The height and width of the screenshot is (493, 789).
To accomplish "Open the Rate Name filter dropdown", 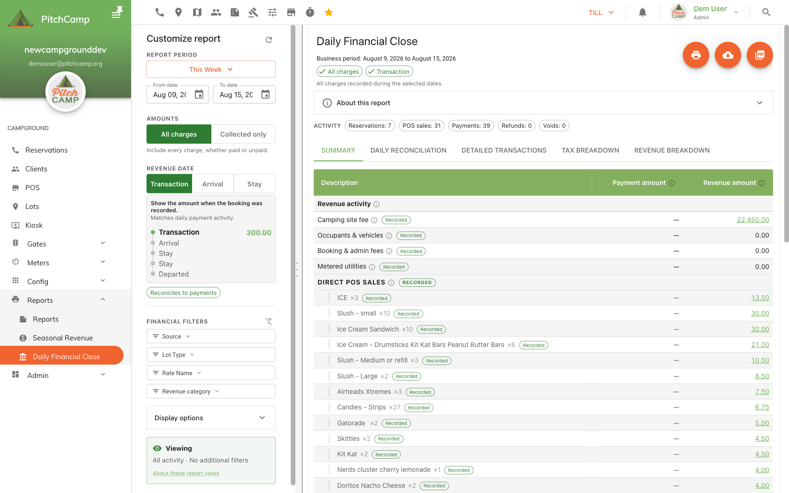I will pyautogui.click(x=211, y=373).
